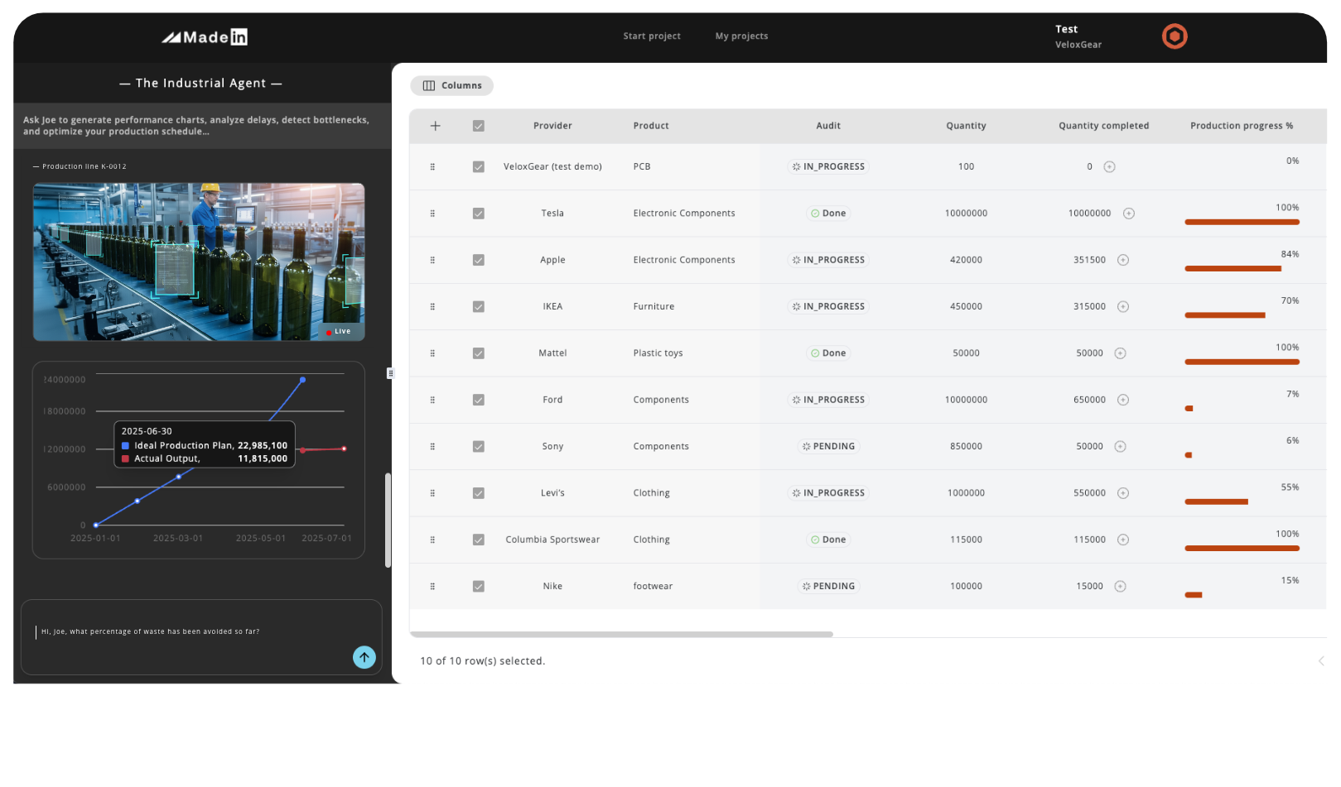Click Apple's 84% production progress bar
This screenshot has width=1341, height=787.
(x=1232, y=268)
